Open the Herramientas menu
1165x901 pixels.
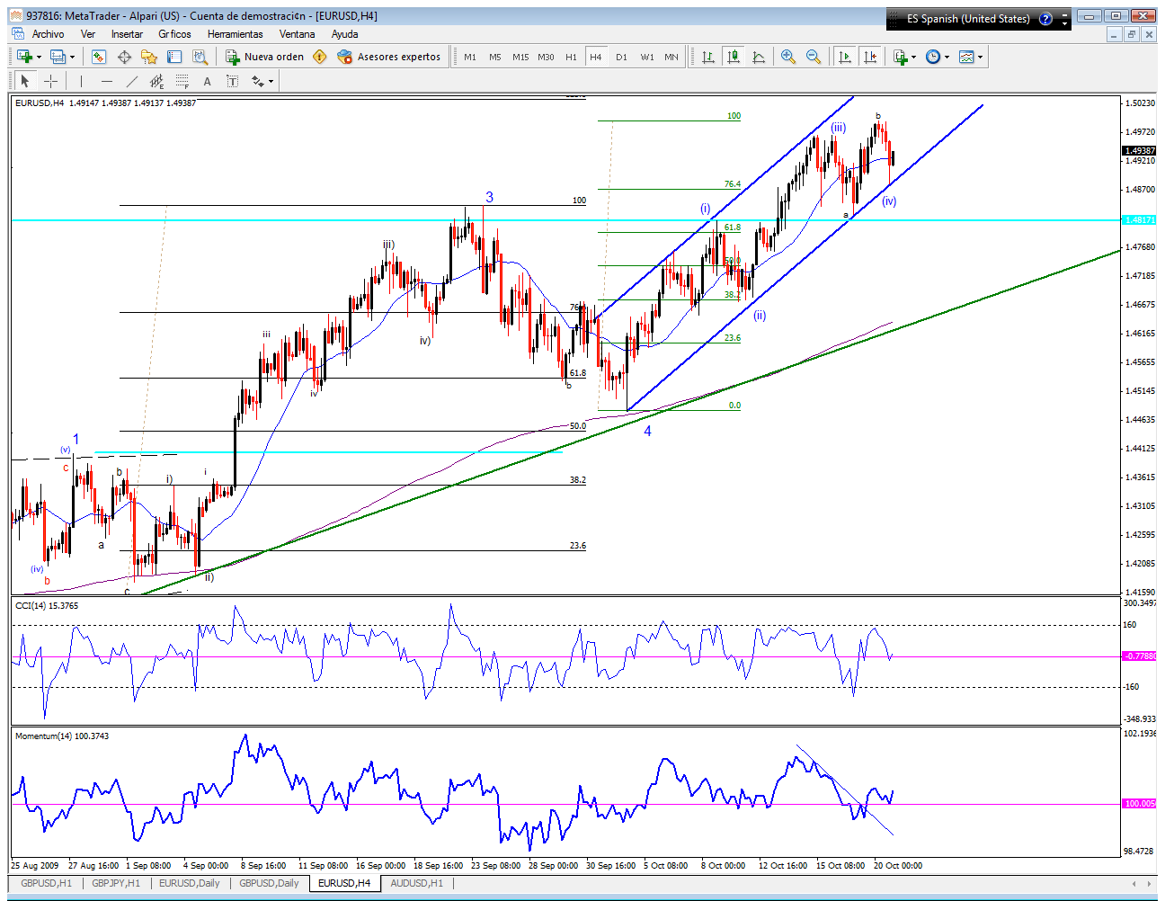[x=235, y=34]
